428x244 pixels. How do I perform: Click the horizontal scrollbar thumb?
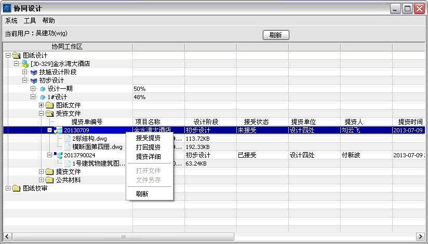pyautogui.click(x=123, y=237)
